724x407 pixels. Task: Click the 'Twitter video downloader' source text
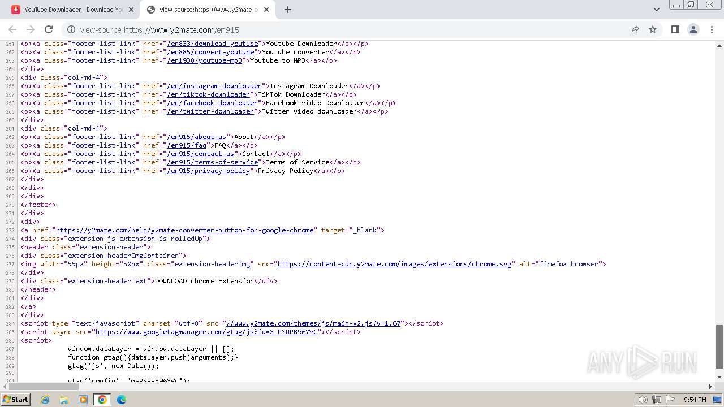tap(309, 111)
